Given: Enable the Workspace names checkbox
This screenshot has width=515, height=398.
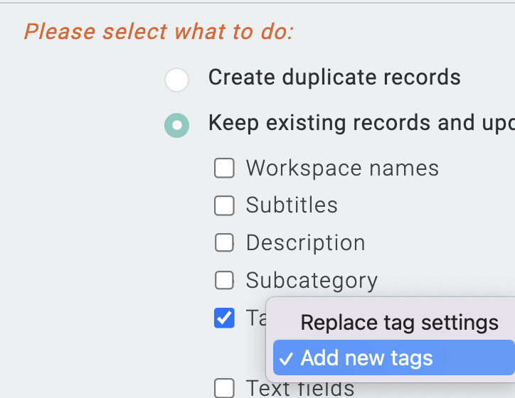Looking at the screenshot, I should coord(225,168).
